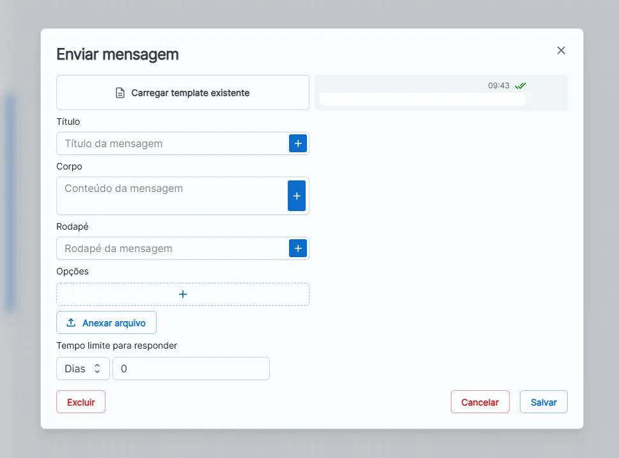Focus the Conteúdo da mensagem text area
The height and width of the screenshot is (458, 619).
[x=172, y=196]
